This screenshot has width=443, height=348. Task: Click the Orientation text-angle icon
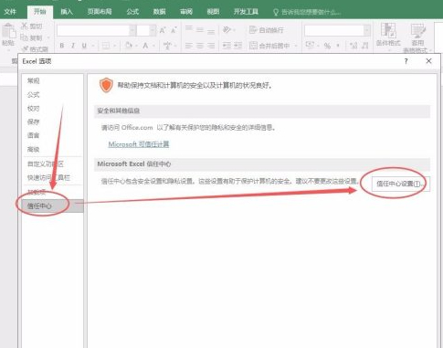point(227,30)
